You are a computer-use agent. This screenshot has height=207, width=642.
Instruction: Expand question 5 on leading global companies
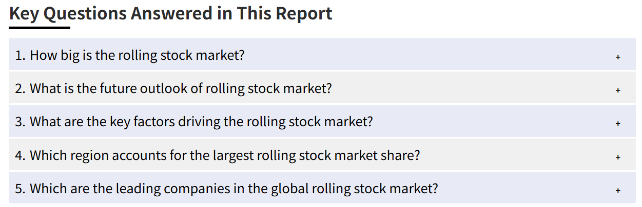pyautogui.click(x=322, y=188)
